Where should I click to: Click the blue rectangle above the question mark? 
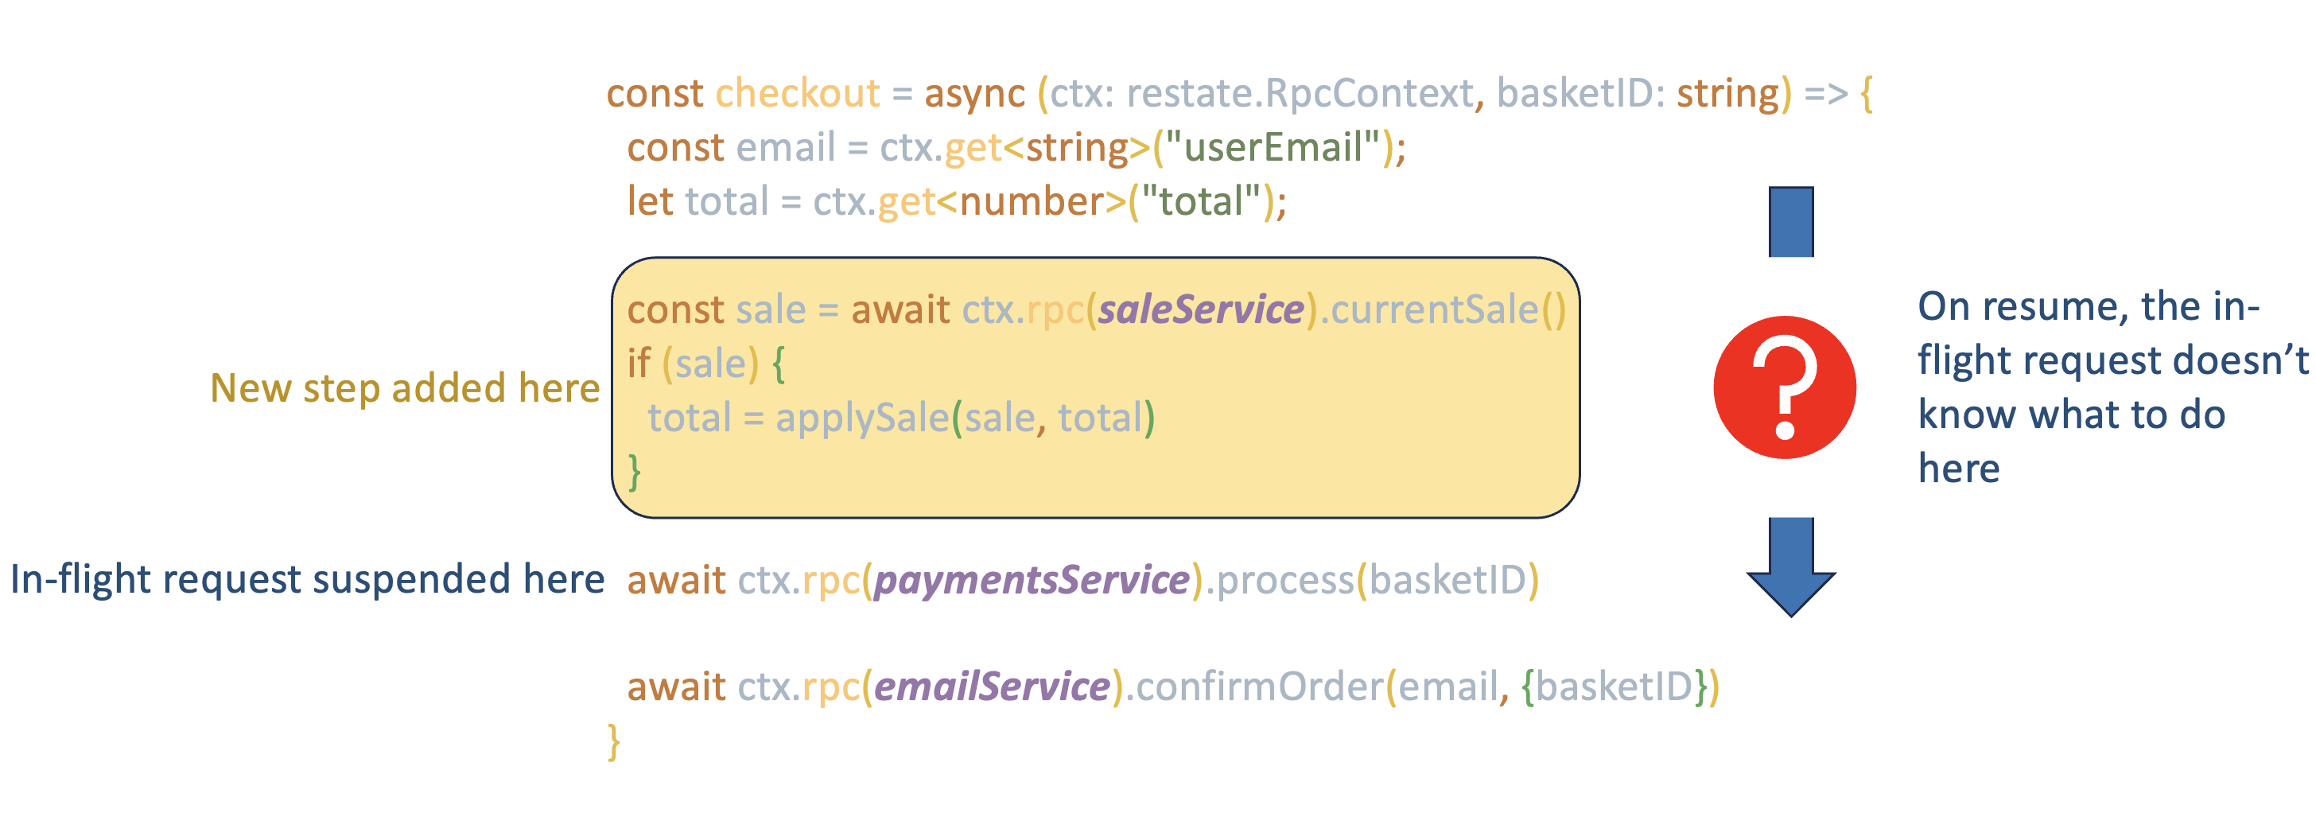[1790, 222]
